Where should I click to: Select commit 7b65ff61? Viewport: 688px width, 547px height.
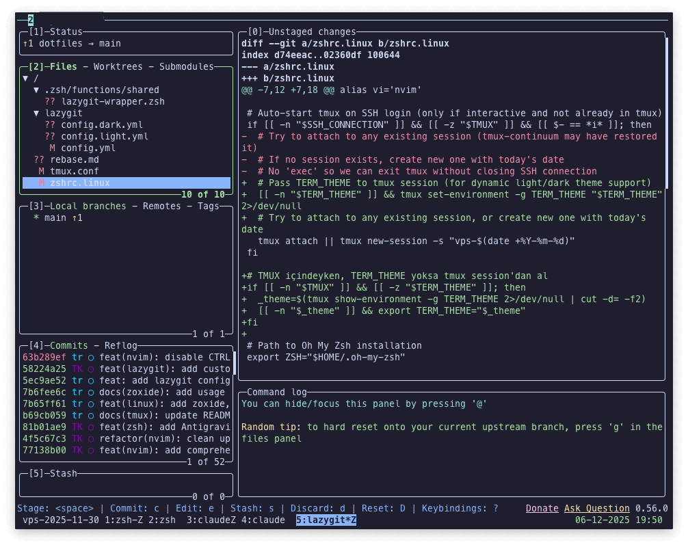point(127,404)
